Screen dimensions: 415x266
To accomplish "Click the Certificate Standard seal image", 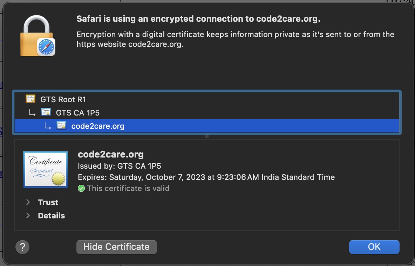I will click(45, 169).
